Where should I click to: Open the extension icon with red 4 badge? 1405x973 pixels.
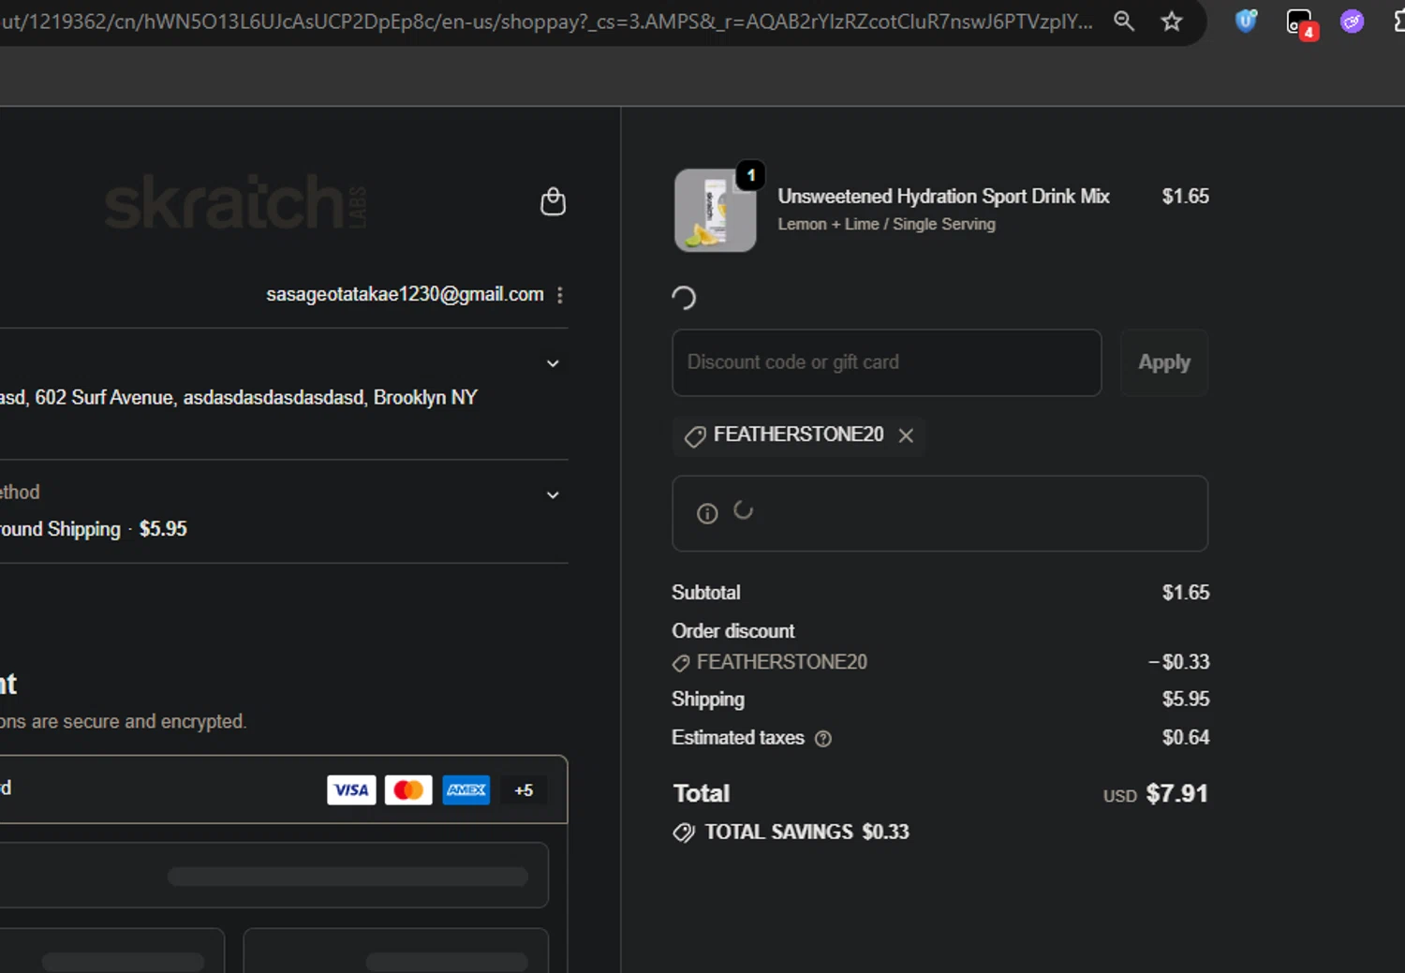pyautogui.click(x=1301, y=23)
